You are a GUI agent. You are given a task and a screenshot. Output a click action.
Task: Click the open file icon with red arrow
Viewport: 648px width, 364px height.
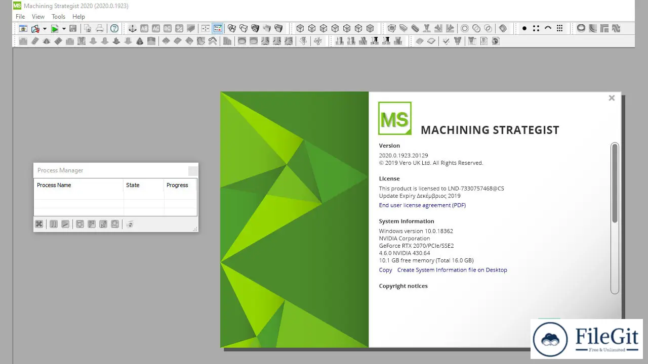pos(35,29)
